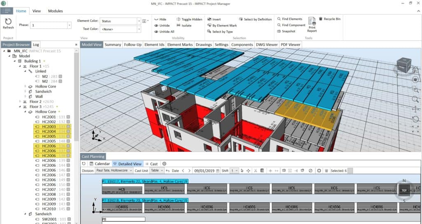422x224 pixels.
Task: Click the status box next to HC2010 : 145
Action: [x=68, y=209]
